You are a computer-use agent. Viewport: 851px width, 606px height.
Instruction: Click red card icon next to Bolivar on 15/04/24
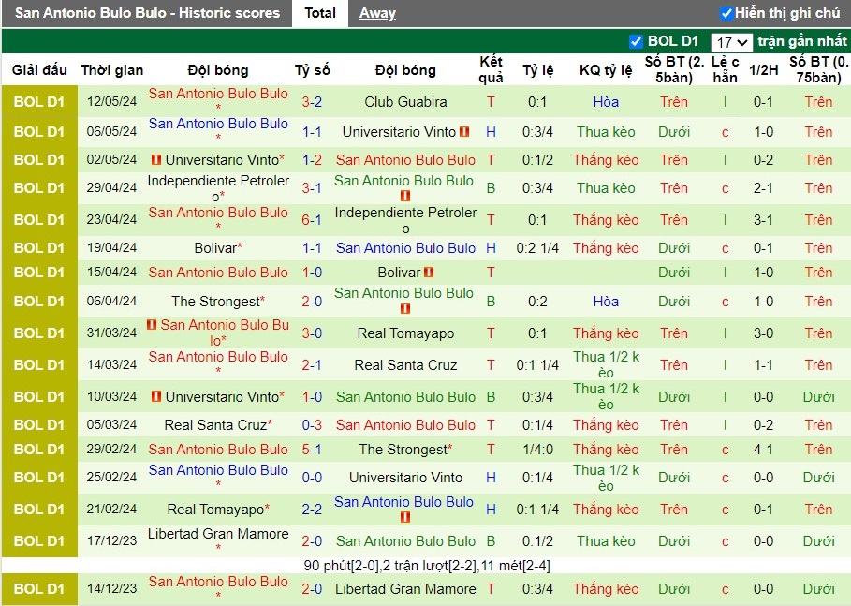click(x=429, y=272)
